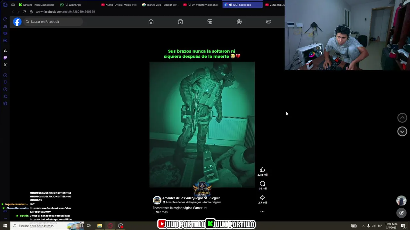The width and height of the screenshot is (410, 230).
Task: Open the sidebar three-dot more options
Action: (5, 218)
